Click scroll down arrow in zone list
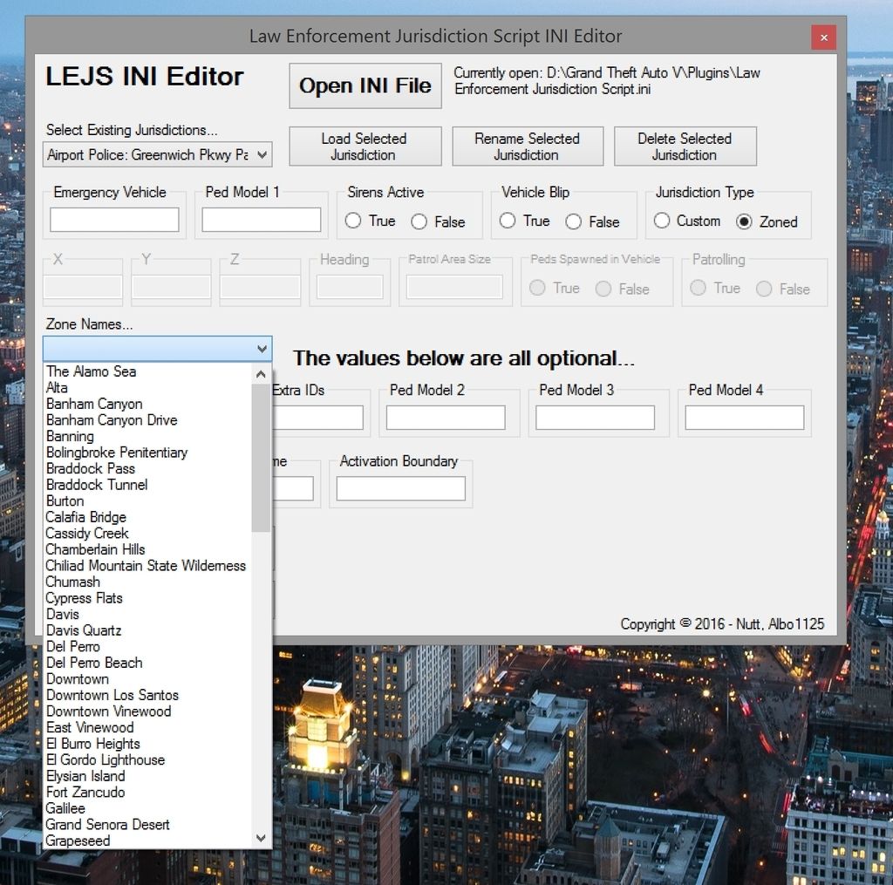 261,838
